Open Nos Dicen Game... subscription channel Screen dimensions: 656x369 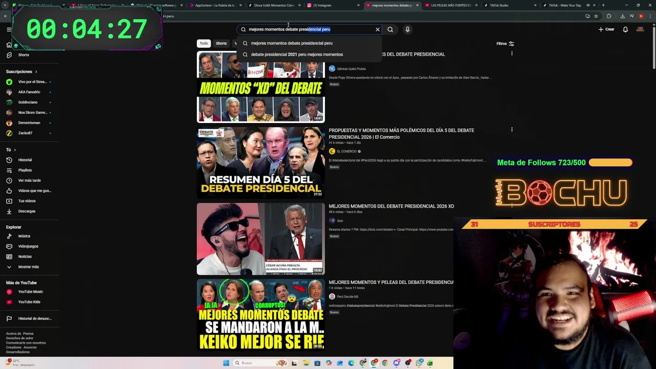(28, 112)
